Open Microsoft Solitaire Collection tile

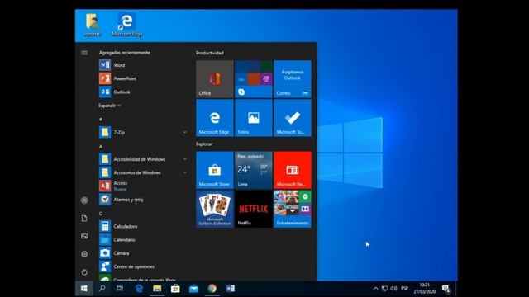tap(215, 209)
